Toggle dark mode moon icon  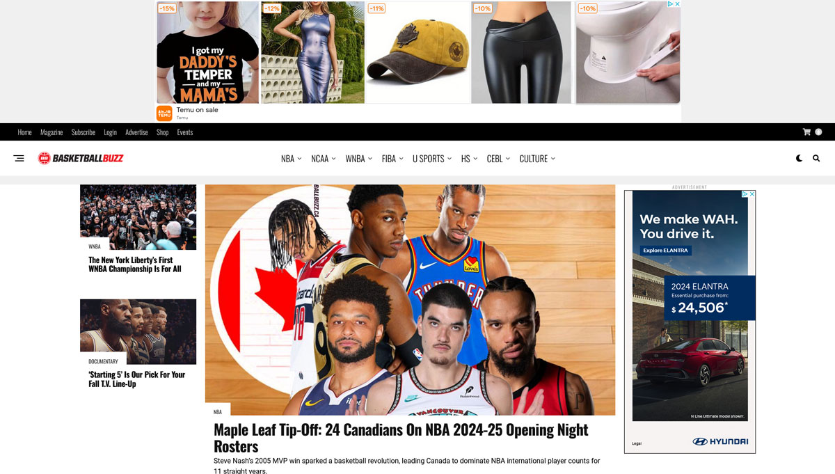click(x=800, y=159)
